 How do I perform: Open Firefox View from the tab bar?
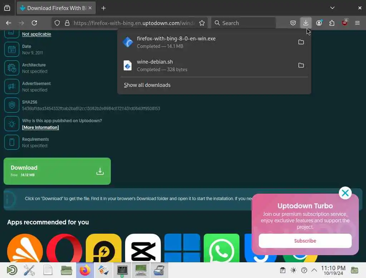tap(7, 8)
